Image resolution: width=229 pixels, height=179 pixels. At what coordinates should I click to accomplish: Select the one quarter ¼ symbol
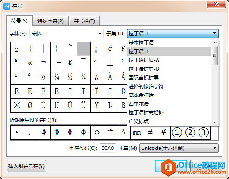(57, 77)
